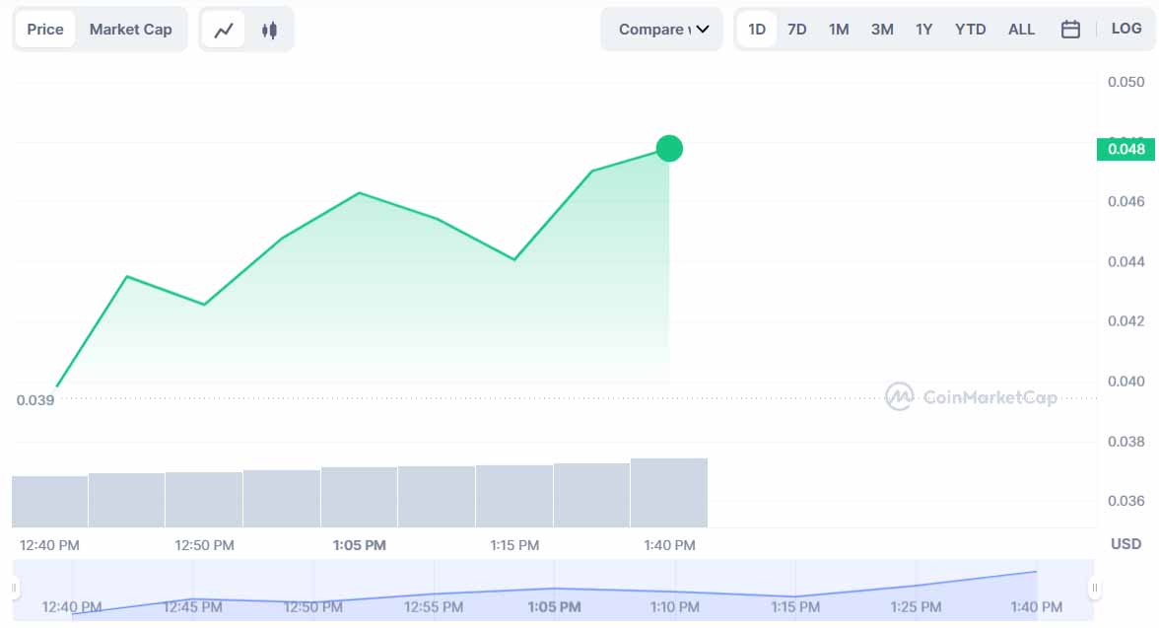Click the CoinMarketCap watermark logo
Viewport: 1159px width, 628px height.
(x=972, y=397)
